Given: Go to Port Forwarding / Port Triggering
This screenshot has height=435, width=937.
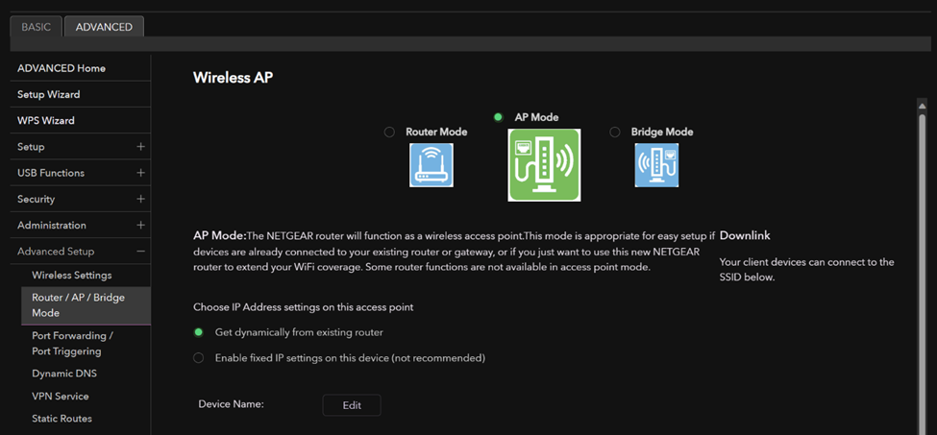Looking at the screenshot, I should (72, 343).
